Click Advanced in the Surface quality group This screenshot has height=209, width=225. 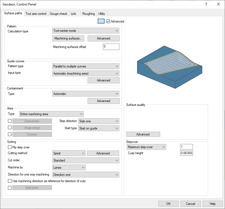[x=143, y=134]
